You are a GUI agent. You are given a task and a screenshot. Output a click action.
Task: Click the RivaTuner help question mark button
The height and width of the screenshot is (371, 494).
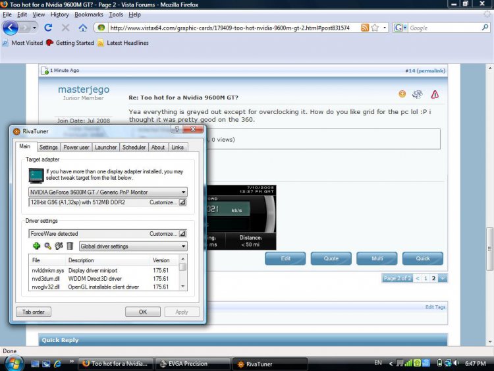(177, 129)
